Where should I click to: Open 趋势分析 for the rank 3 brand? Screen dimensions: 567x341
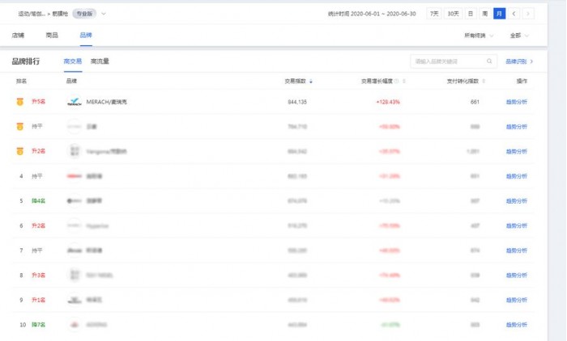pyautogui.click(x=517, y=151)
